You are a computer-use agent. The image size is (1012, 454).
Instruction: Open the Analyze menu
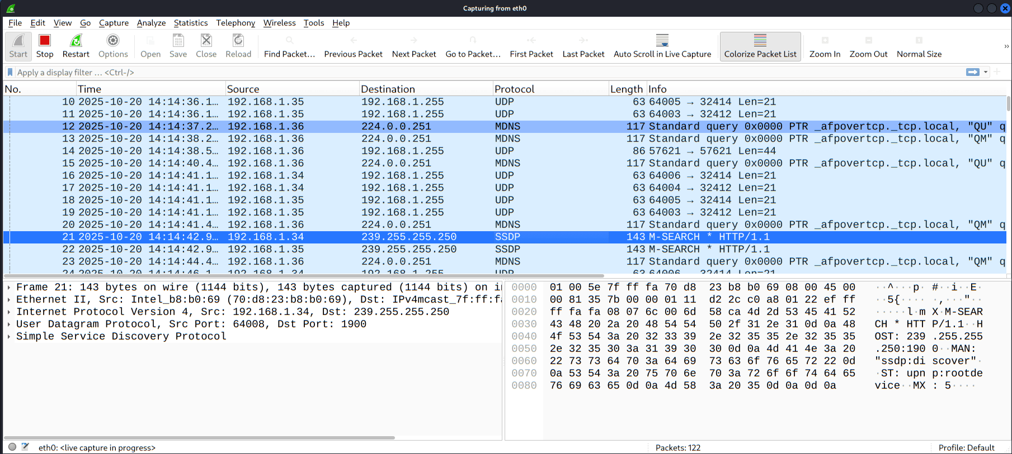pos(151,23)
